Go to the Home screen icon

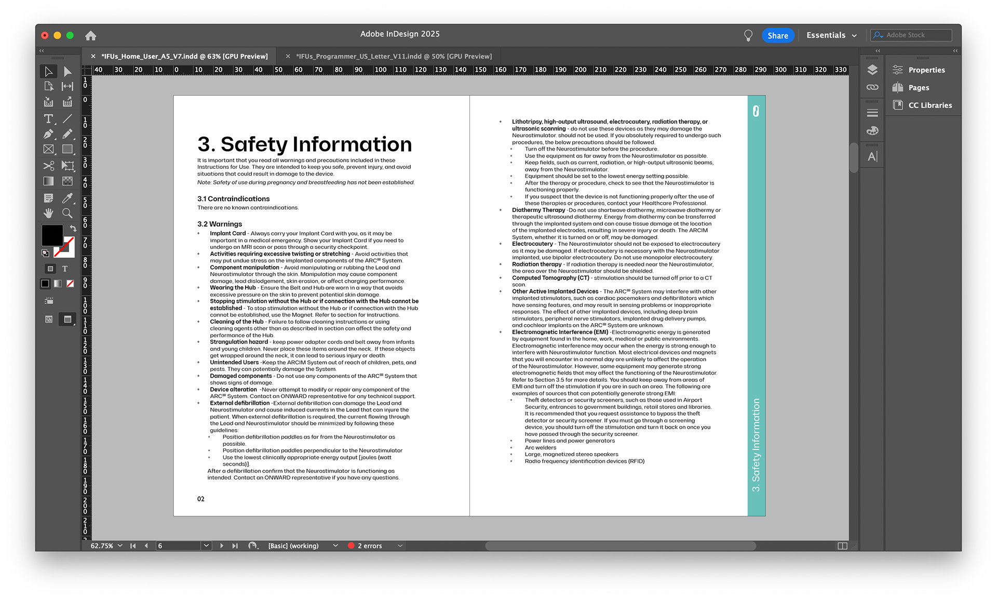91,35
